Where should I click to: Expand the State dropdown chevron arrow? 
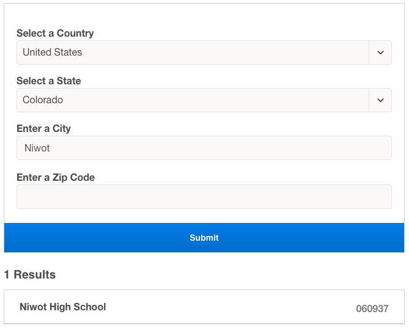[380, 100]
